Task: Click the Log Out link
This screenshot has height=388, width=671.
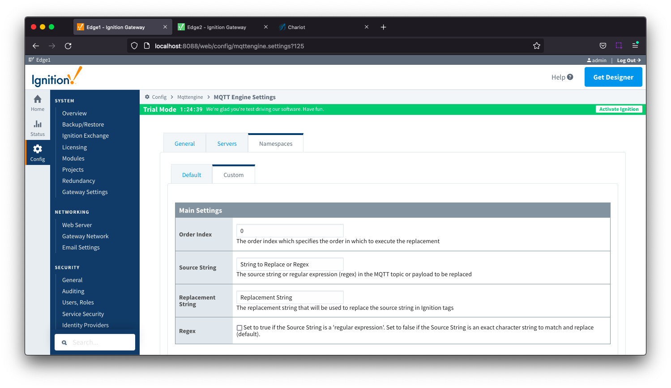Action: pyautogui.click(x=629, y=60)
